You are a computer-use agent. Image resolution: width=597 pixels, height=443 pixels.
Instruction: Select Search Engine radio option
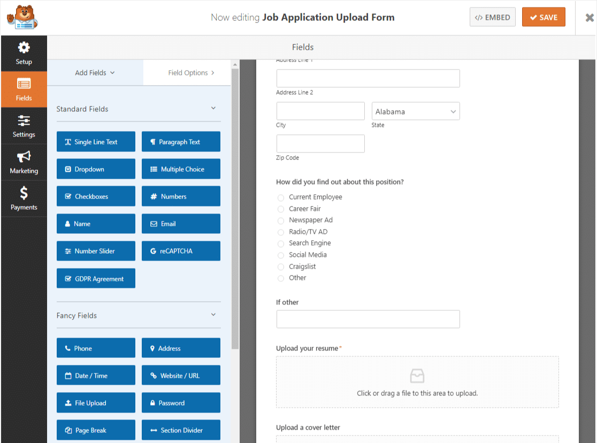[281, 243]
